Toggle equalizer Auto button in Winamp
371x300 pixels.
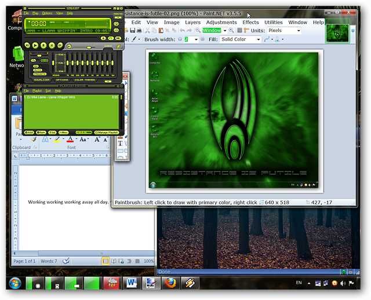[x=38, y=70]
